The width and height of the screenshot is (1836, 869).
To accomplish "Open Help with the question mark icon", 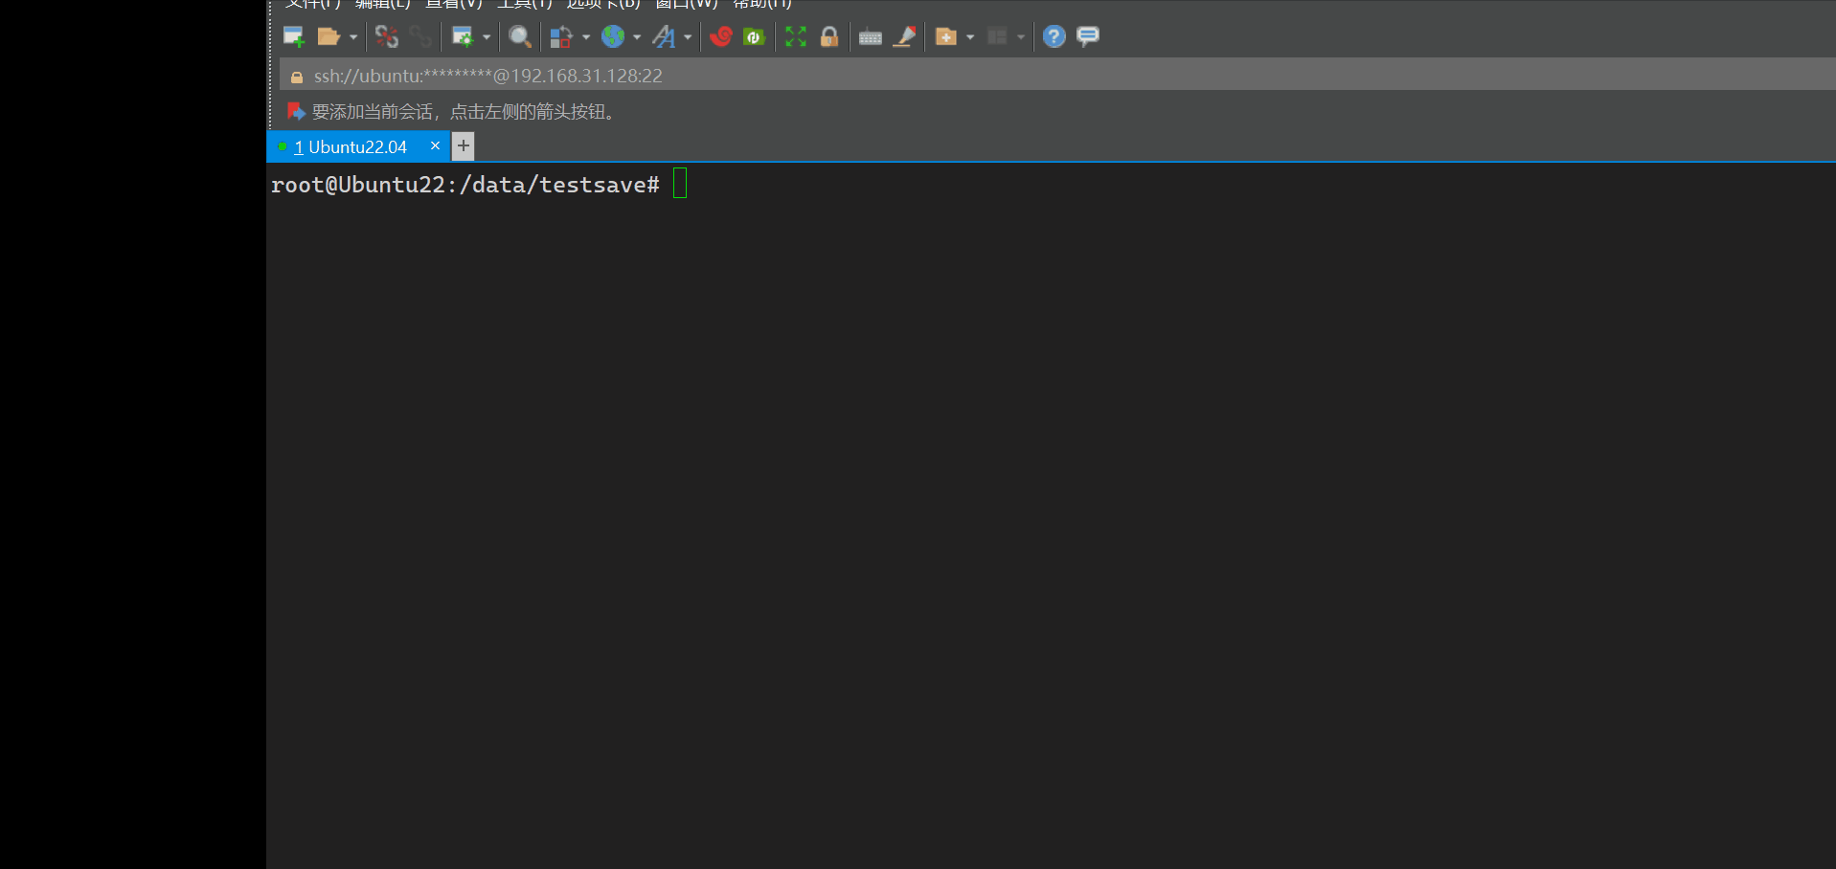I will point(1054,36).
